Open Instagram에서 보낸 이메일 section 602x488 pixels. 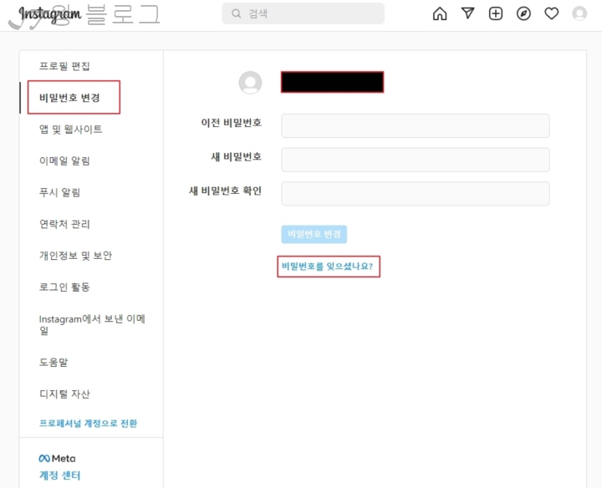(92, 324)
